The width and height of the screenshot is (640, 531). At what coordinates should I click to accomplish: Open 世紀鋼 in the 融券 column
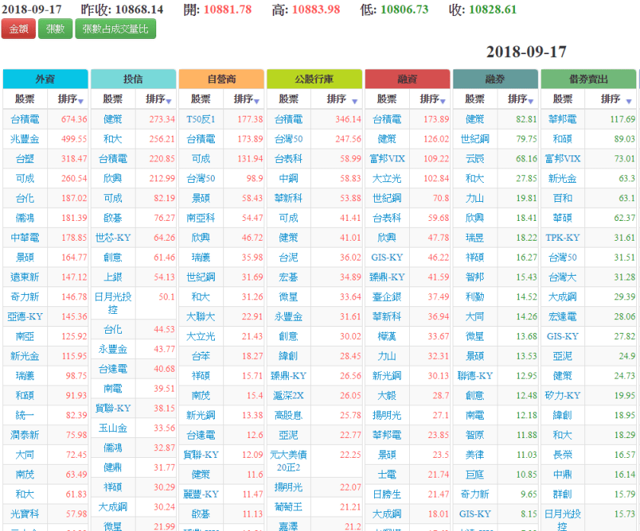click(x=475, y=139)
